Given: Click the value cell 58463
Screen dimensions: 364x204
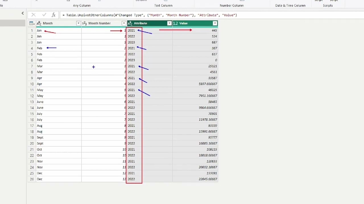Looking at the screenshot, I should [195, 102].
